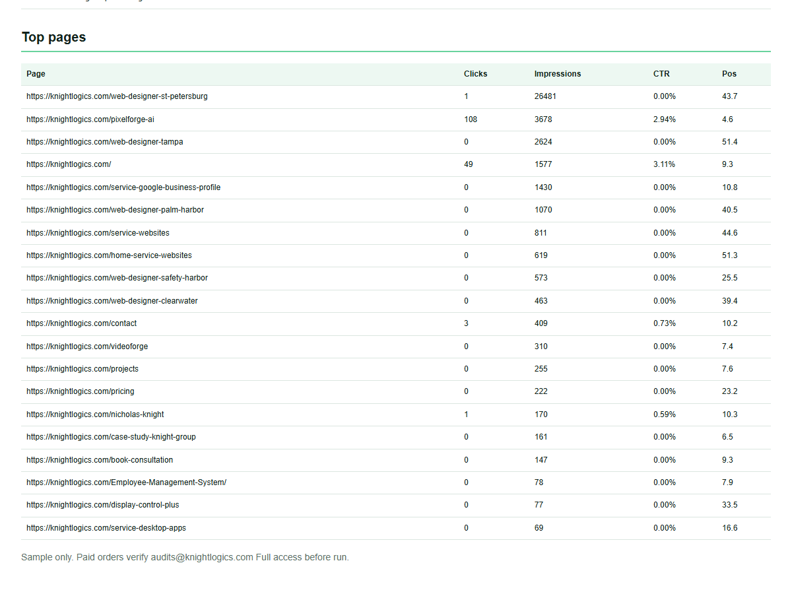The image size is (792, 594).
Task: Click the 33.5 position value
Action: [x=730, y=505]
